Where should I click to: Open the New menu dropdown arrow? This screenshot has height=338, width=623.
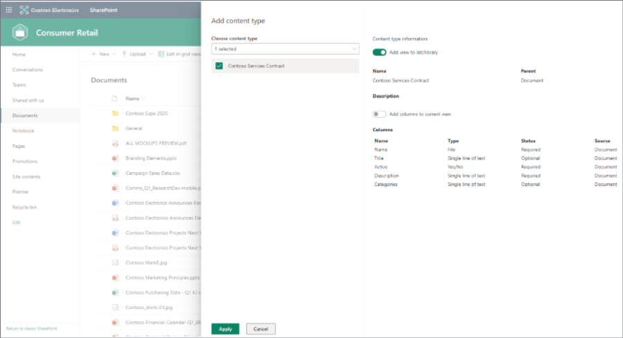pyautogui.click(x=115, y=54)
